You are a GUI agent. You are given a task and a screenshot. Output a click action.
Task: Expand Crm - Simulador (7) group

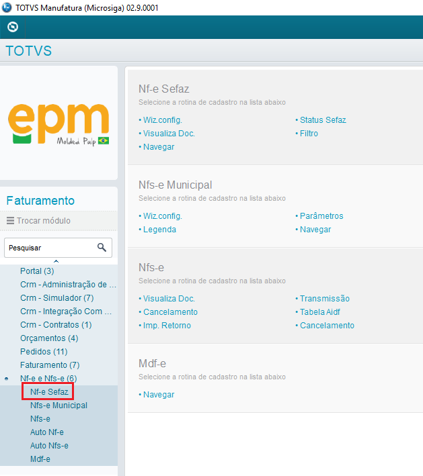click(57, 298)
